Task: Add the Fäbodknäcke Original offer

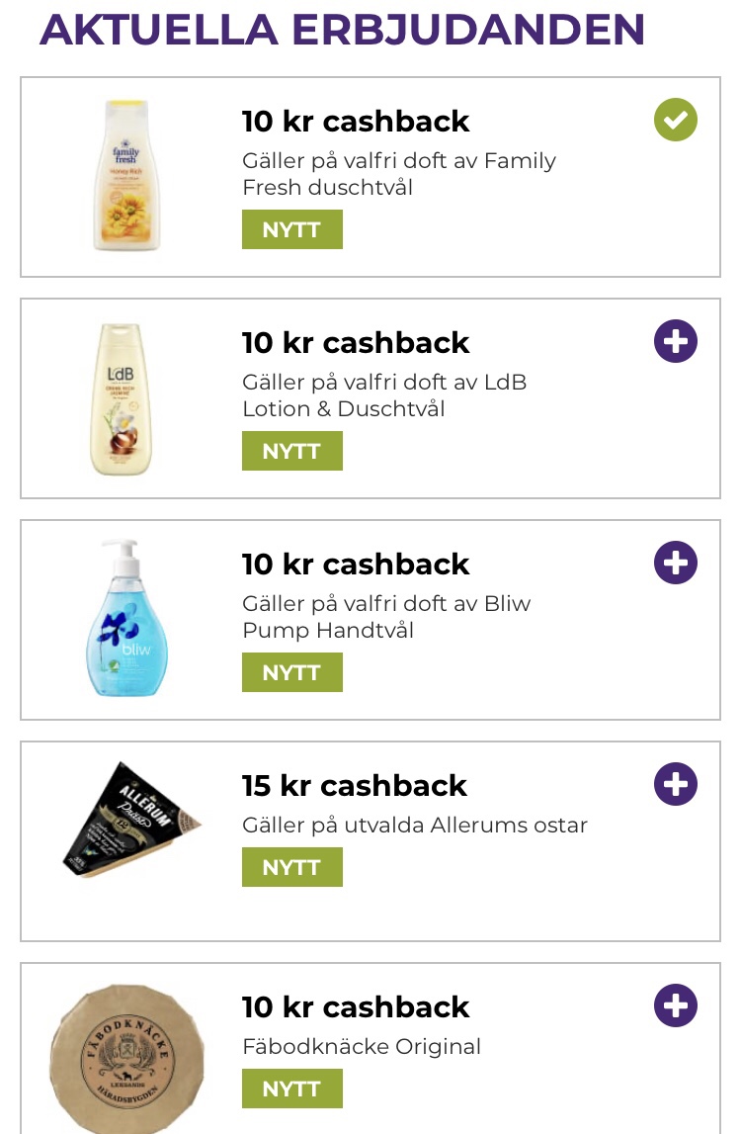Action: [x=675, y=1004]
